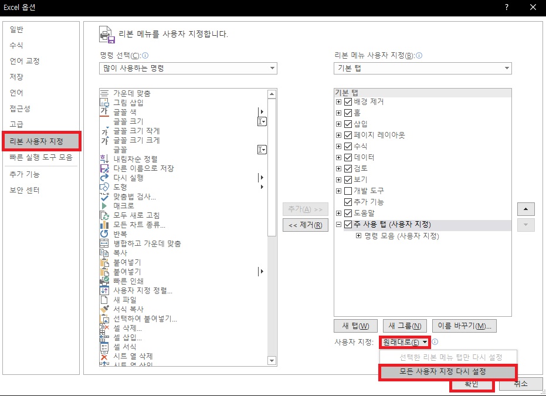The height and width of the screenshot is (396, 546).
Task: Expand 명령 모음 (사용자 지정) group
Action: pyautogui.click(x=358, y=236)
